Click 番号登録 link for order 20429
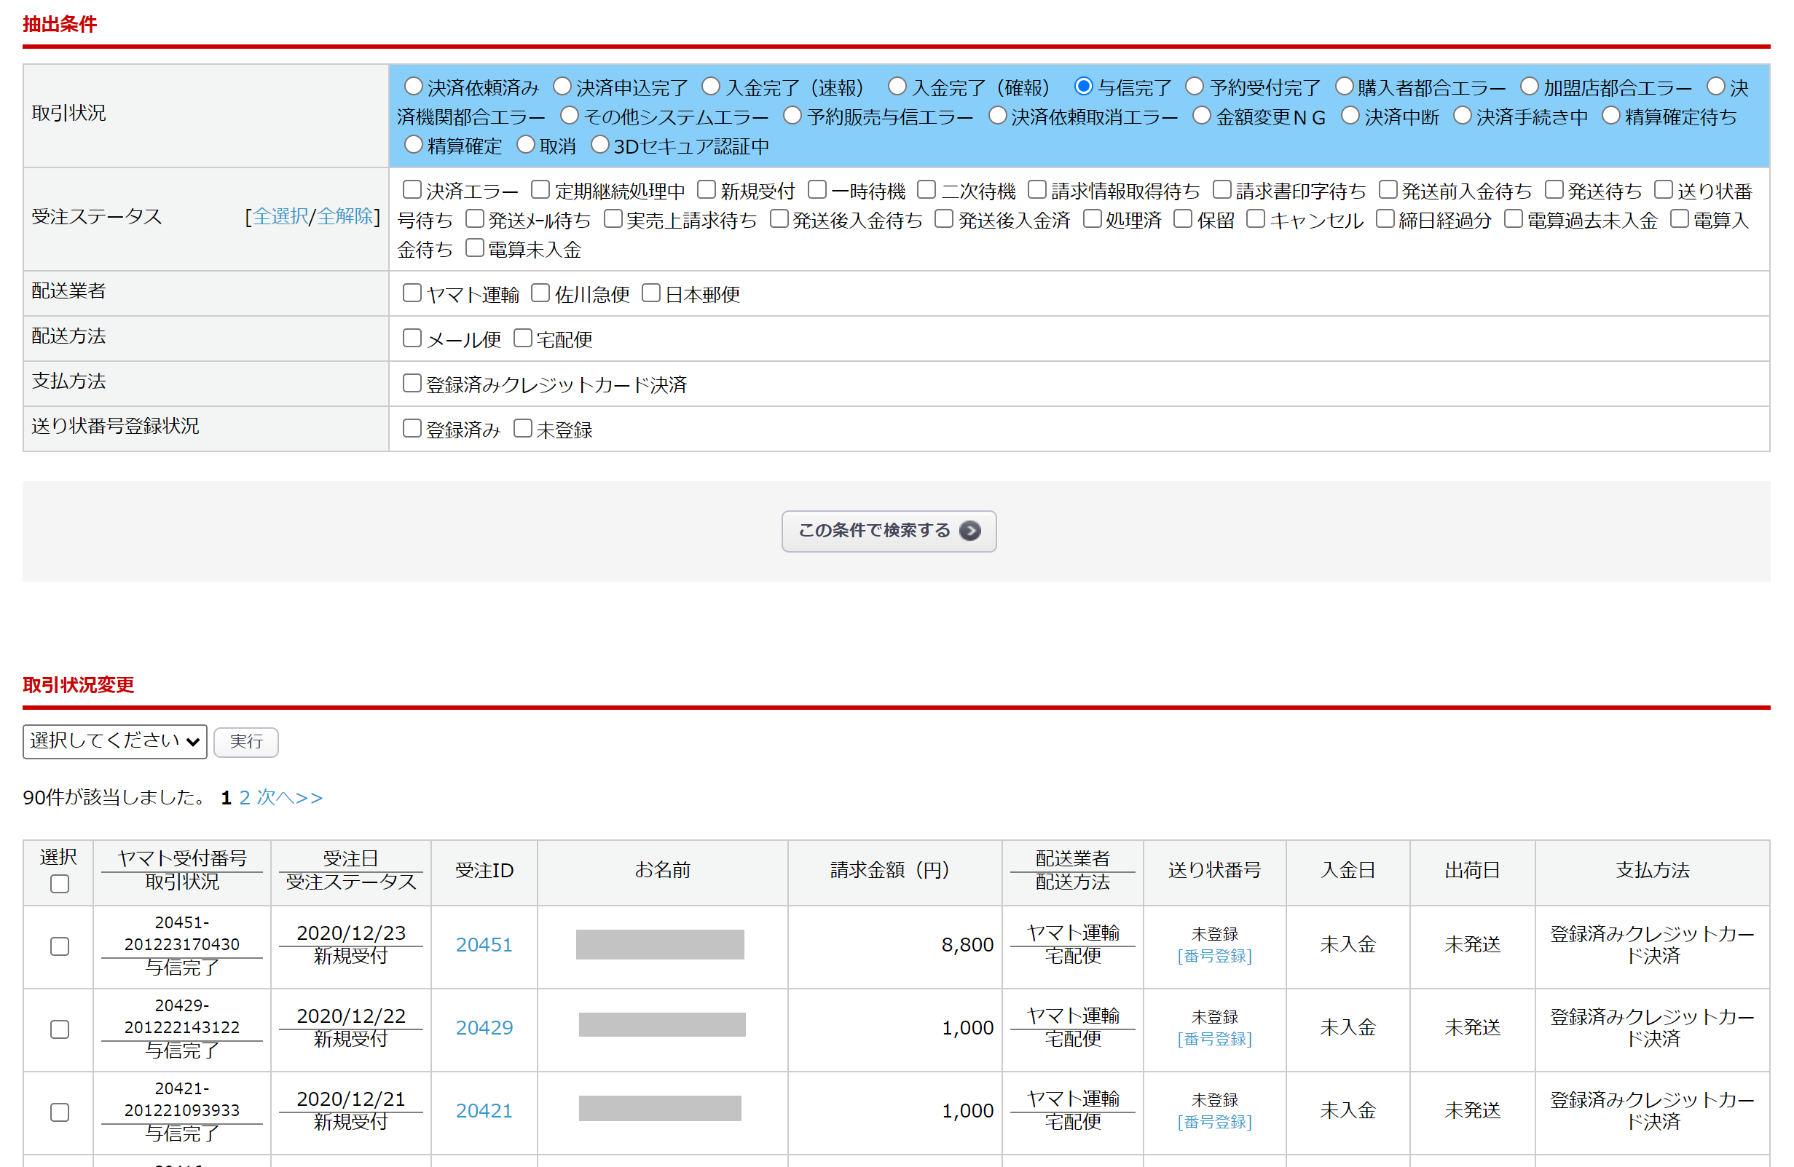 [x=1213, y=1039]
